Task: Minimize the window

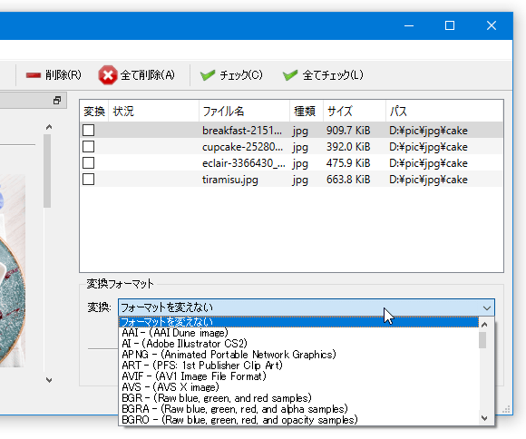Action: [409, 25]
